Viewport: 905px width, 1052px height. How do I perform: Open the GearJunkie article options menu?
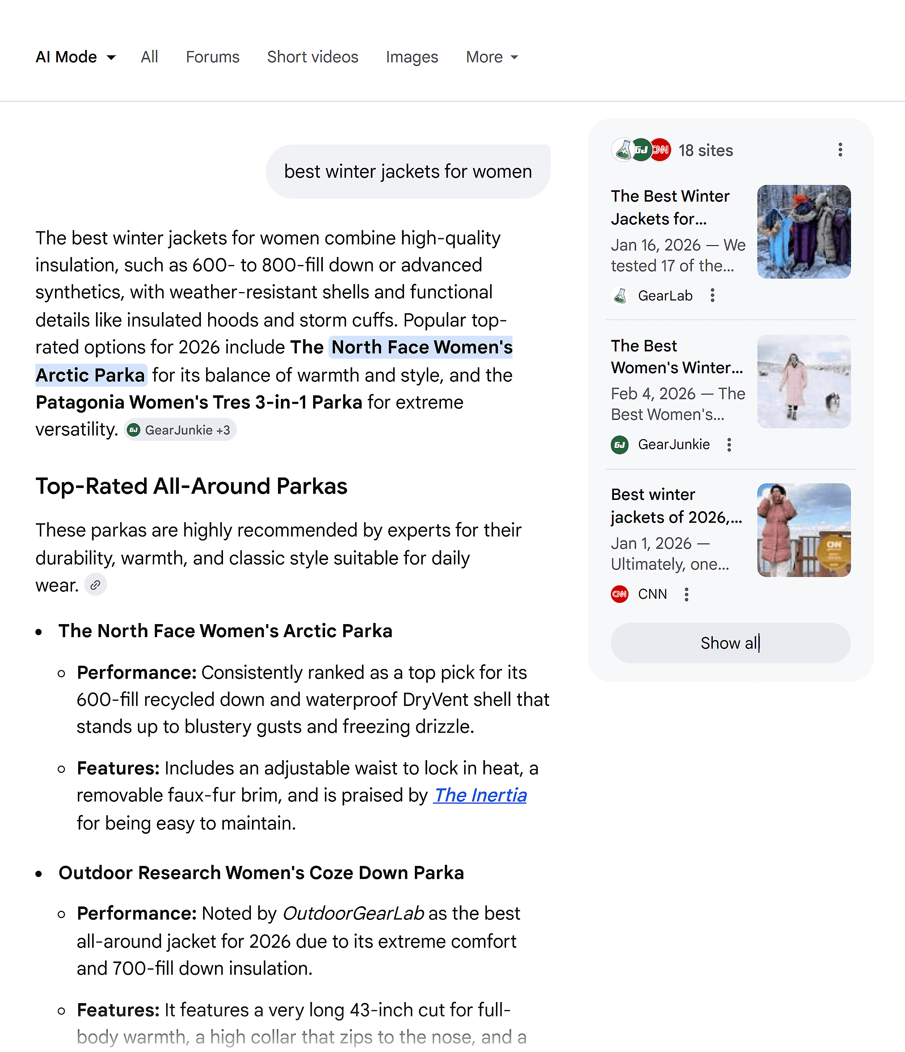click(729, 444)
